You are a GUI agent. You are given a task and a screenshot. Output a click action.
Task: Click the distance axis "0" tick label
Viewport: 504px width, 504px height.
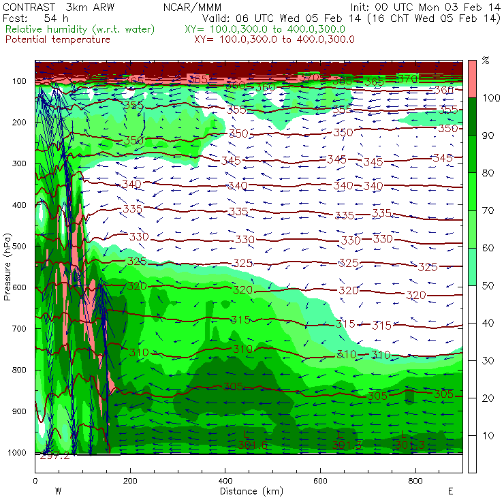pos(35,481)
